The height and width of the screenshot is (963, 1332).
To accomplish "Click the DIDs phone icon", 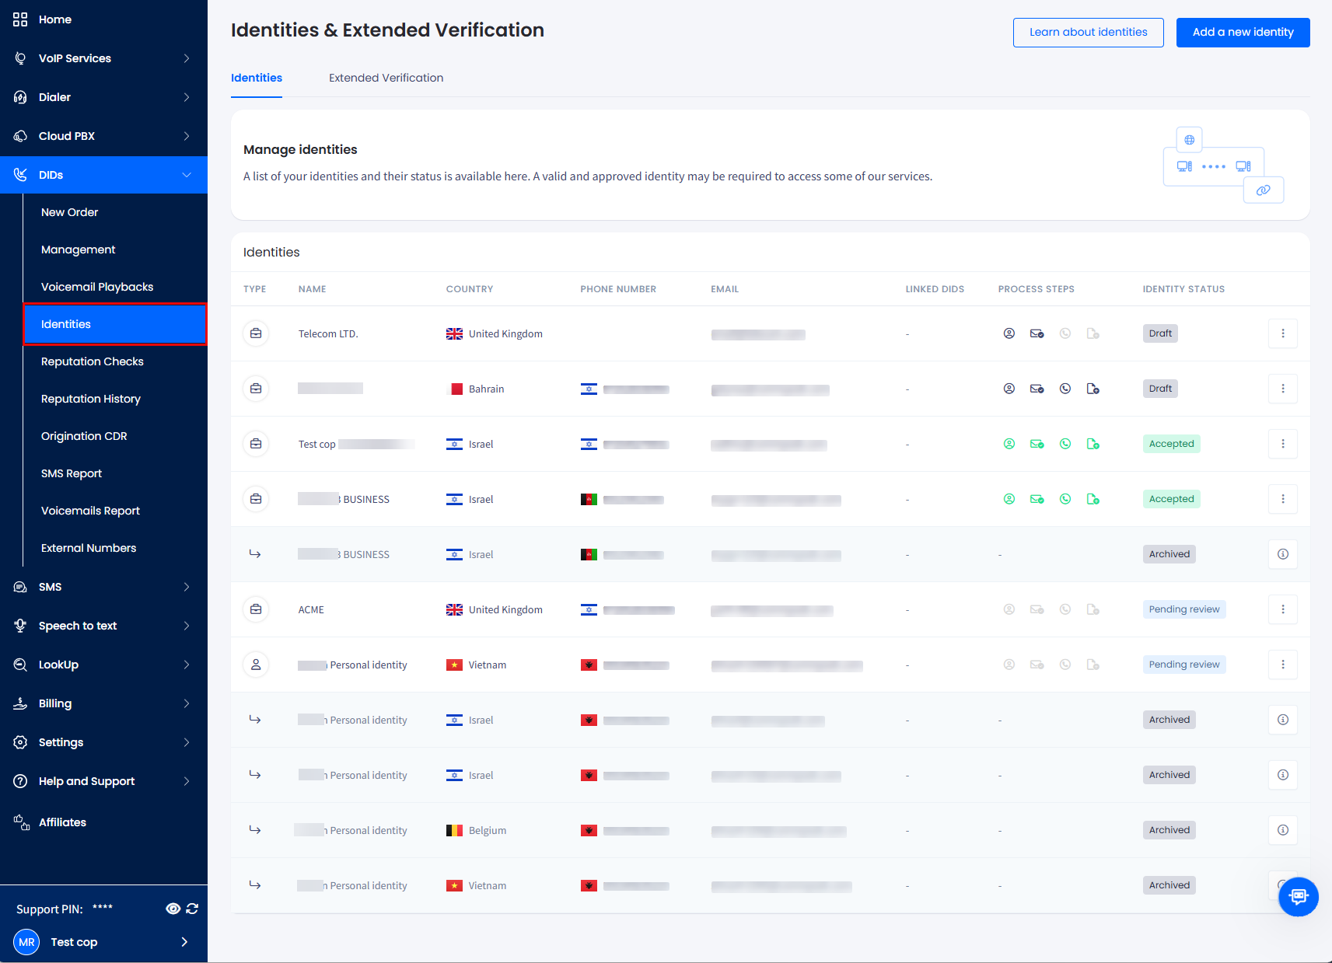I will (20, 175).
